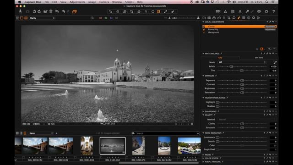Click the highlighted orange variants icon in the toolbar
The image size is (293, 165).
[x=74, y=12]
